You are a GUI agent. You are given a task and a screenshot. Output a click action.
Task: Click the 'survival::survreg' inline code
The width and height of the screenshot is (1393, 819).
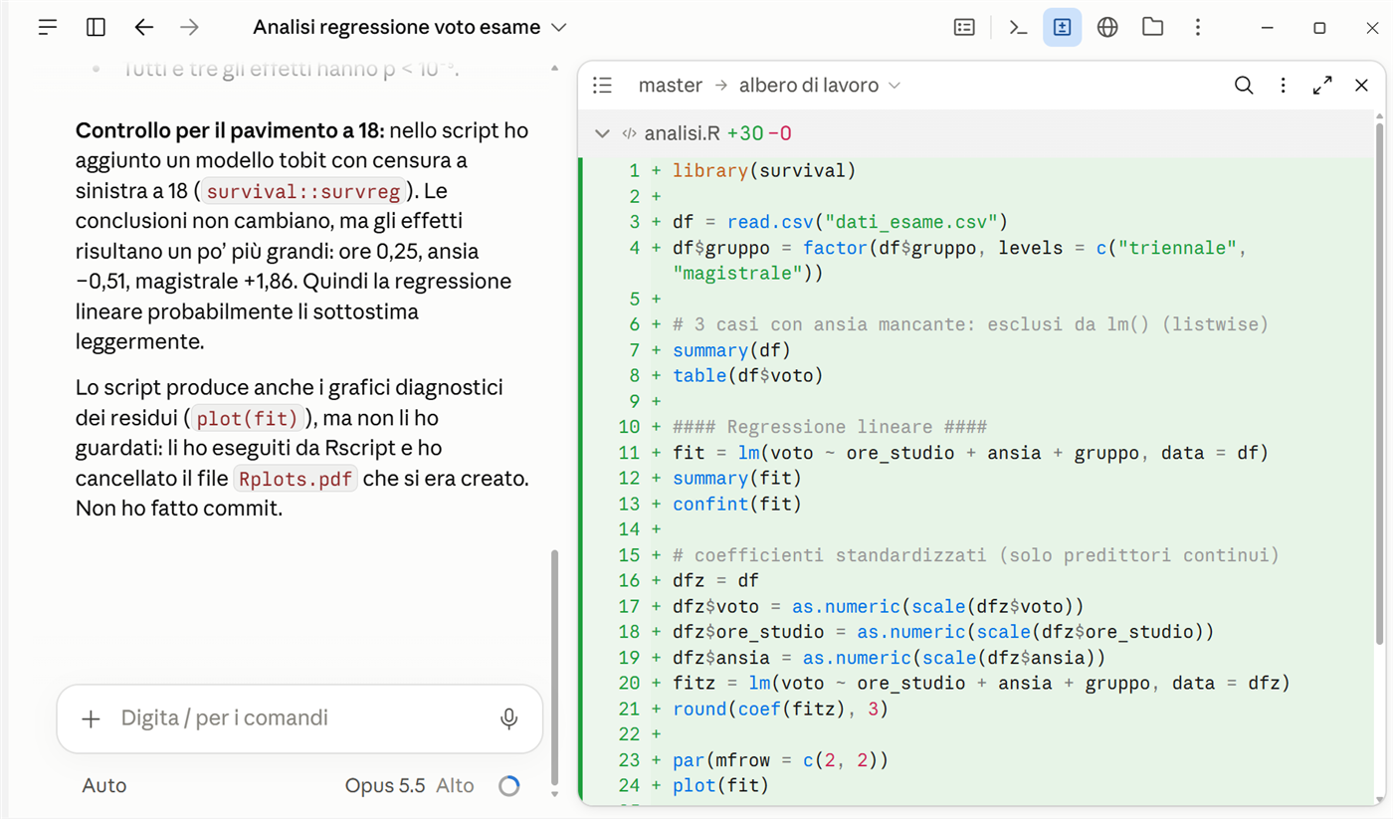(303, 191)
